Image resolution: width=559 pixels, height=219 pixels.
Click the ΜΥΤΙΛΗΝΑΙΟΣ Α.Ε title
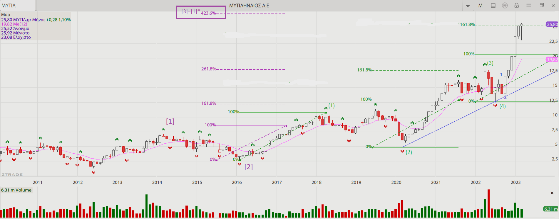pyautogui.click(x=249, y=6)
